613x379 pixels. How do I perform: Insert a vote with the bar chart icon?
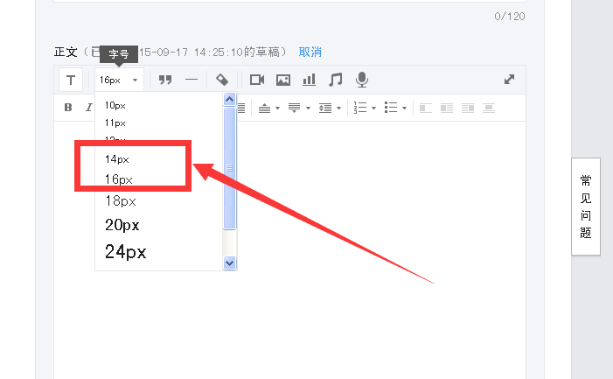(309, 80)
